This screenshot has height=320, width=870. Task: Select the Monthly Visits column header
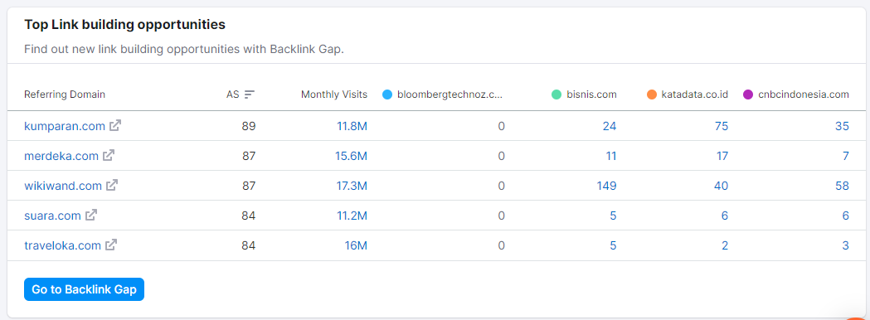pos(334,95)
